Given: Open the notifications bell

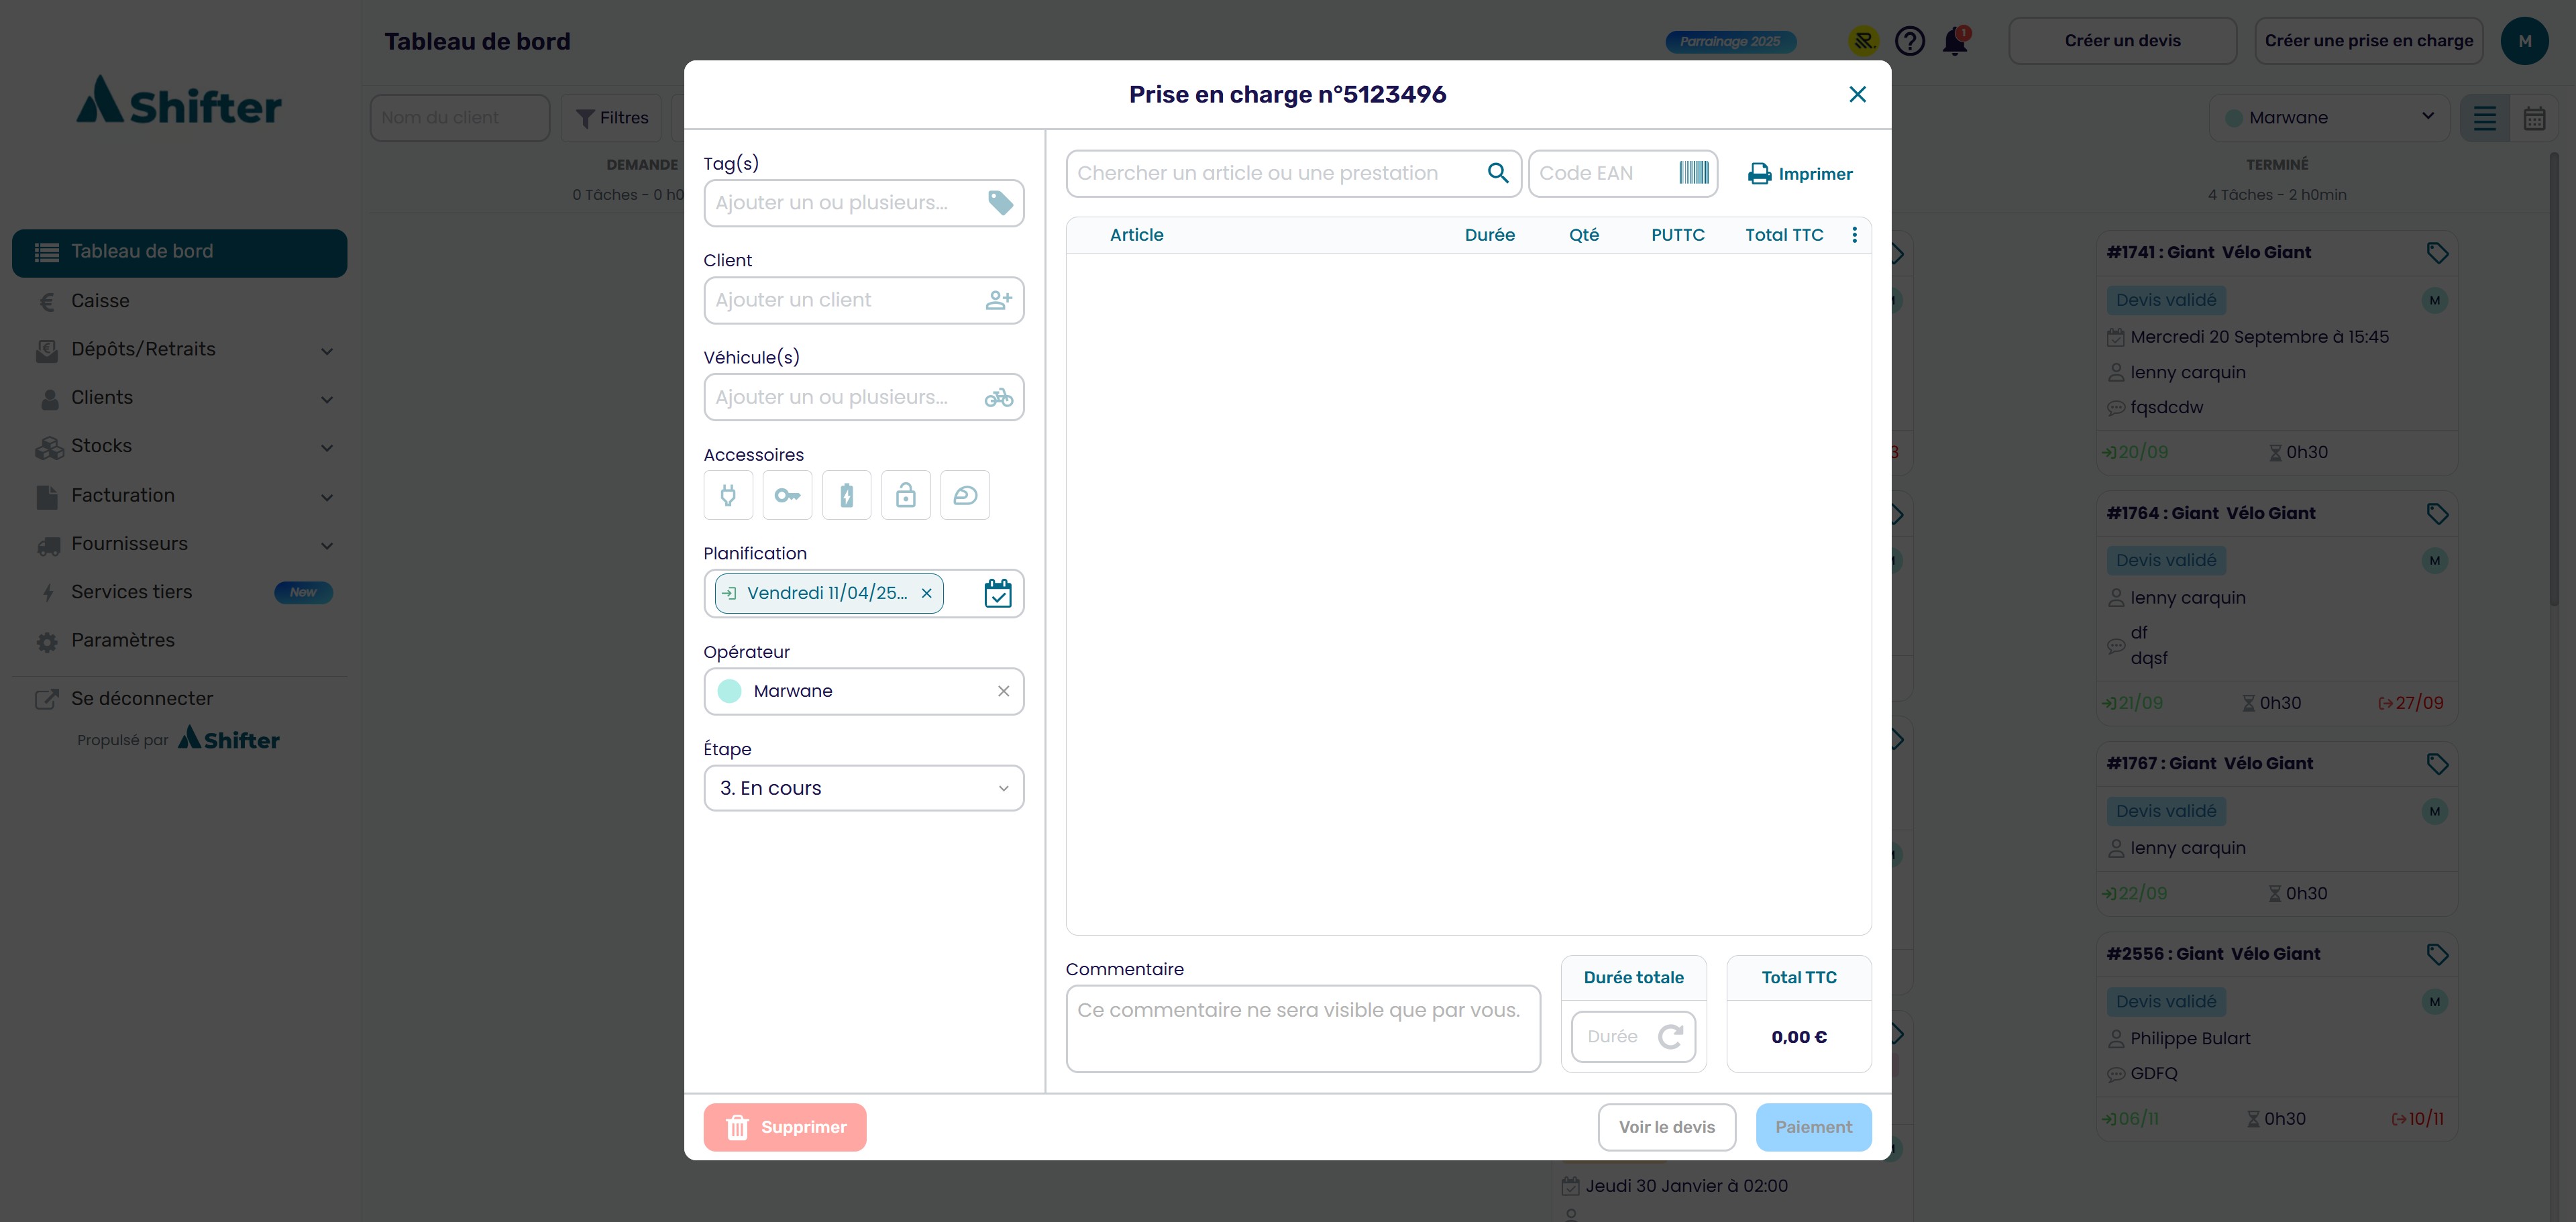Looking at the screenshot, I should pyautogui.click(x=1955, y=41).
